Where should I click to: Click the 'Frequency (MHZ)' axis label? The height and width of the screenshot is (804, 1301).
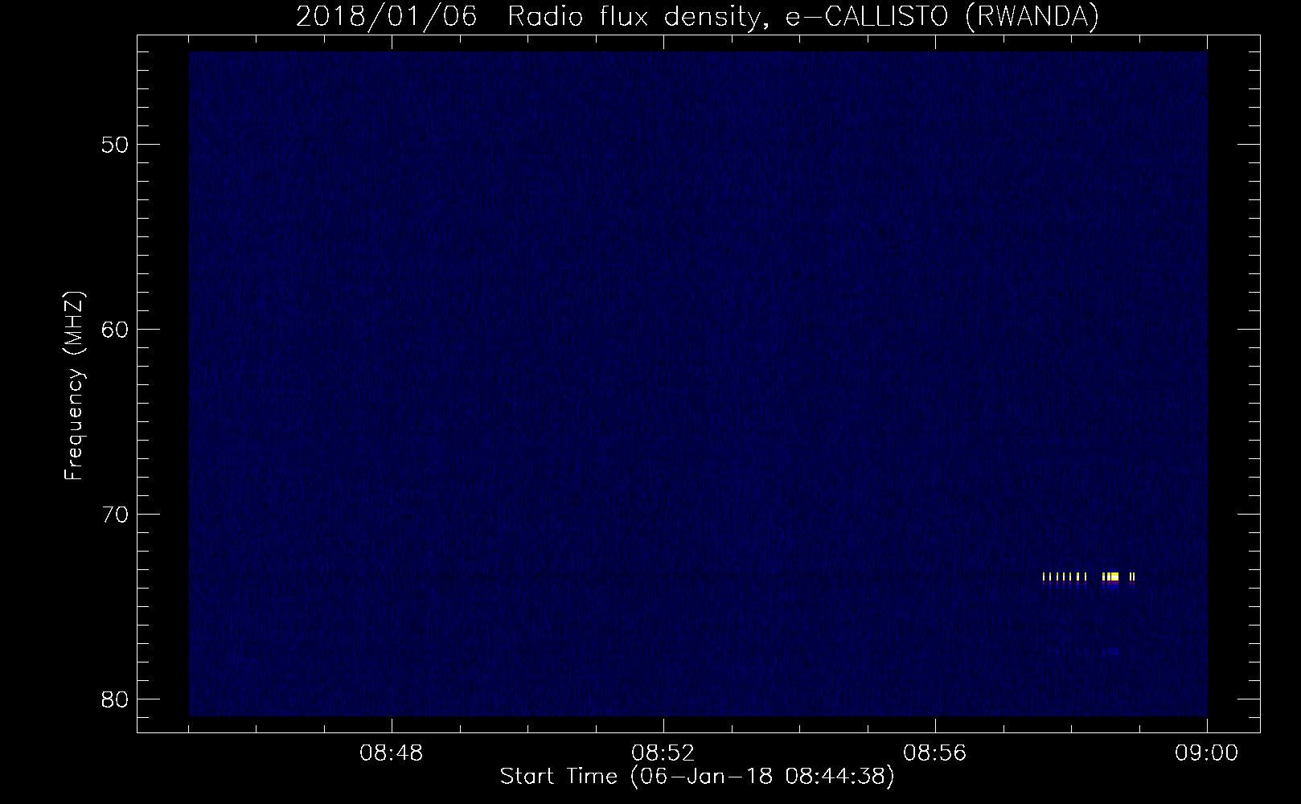[74, 386]
